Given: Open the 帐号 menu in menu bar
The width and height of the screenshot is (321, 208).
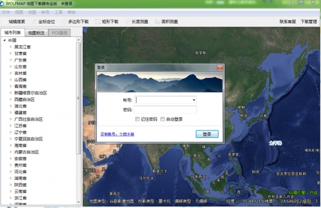Looking at the screenshot, I should [x=45, y=12].
